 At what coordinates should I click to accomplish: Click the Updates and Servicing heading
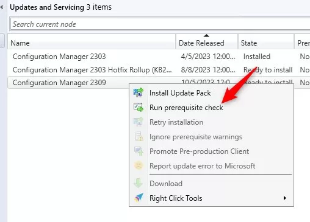(x=47, y=7)
